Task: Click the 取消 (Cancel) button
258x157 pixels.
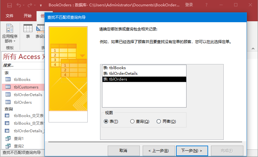Action: [123, 150]
